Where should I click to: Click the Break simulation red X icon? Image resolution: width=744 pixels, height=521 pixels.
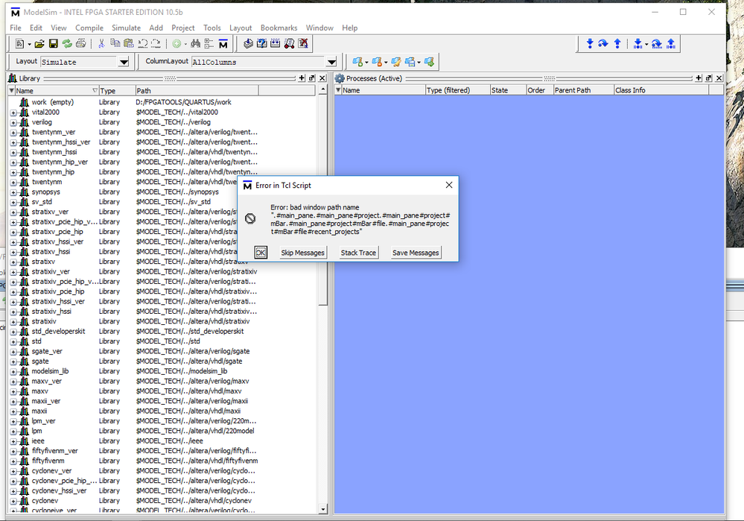coord(303,44)
